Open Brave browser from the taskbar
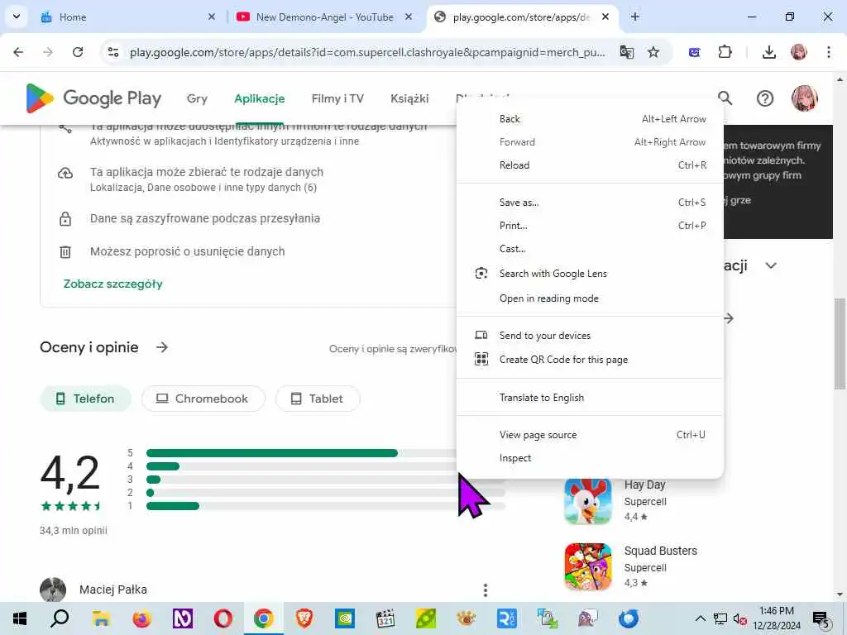Screen dimensions: 847x635 304,618
